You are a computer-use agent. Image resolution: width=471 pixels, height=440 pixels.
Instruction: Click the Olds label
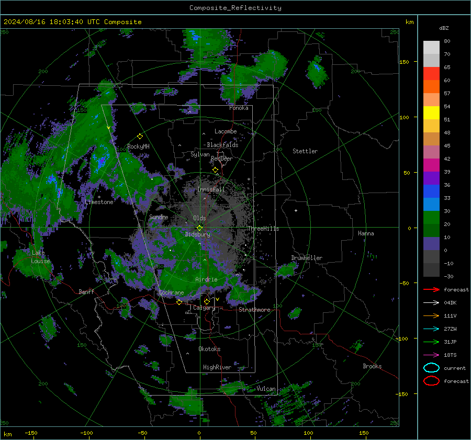point(199,218)
